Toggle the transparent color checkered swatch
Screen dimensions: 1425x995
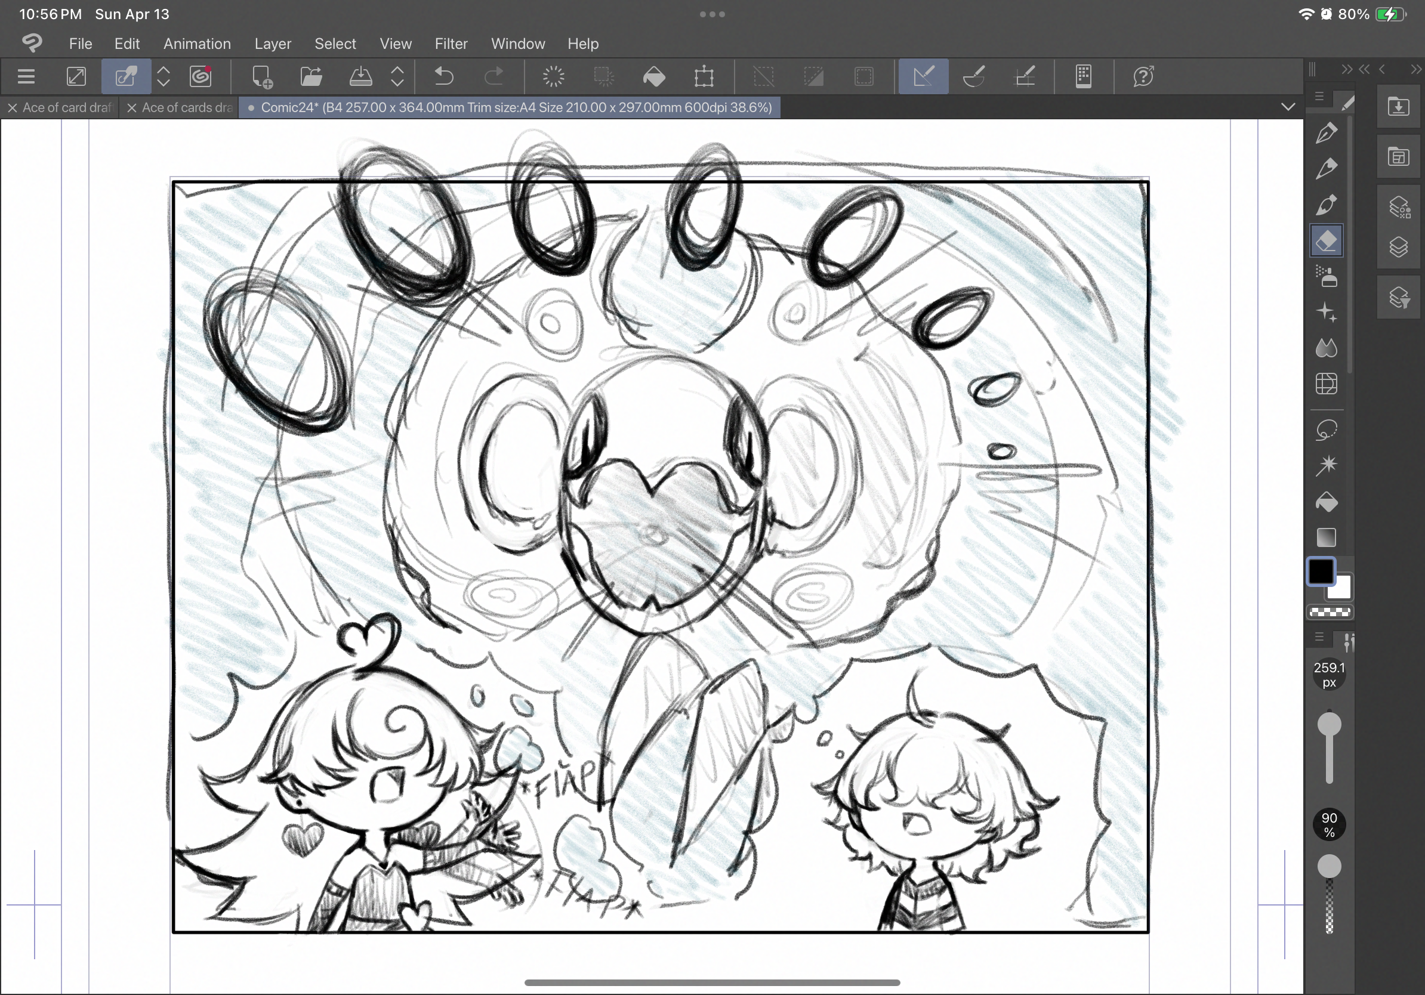pyautogui.click(x=1330, y=612)
